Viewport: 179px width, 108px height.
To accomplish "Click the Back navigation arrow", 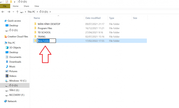I will 3,12.
